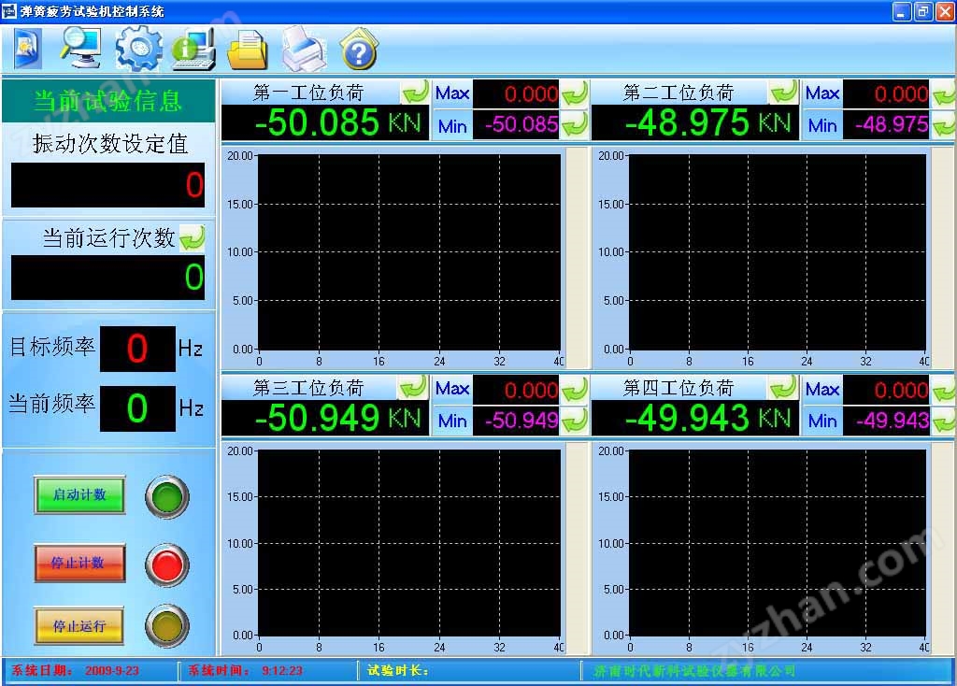Reset station four Min value arrow
The height and width of the screenshot is (686, 957).
[943, 421]
